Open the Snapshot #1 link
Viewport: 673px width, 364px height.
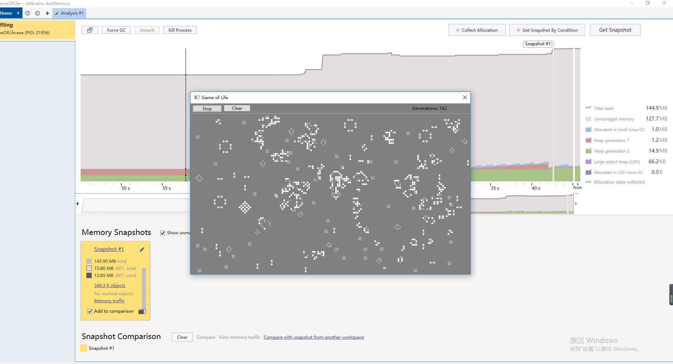pos(109,249)
